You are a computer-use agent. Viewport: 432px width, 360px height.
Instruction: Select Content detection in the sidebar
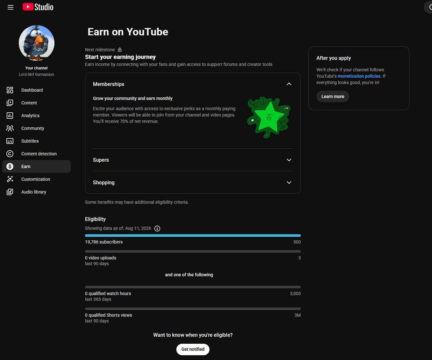tap(36, 154)
